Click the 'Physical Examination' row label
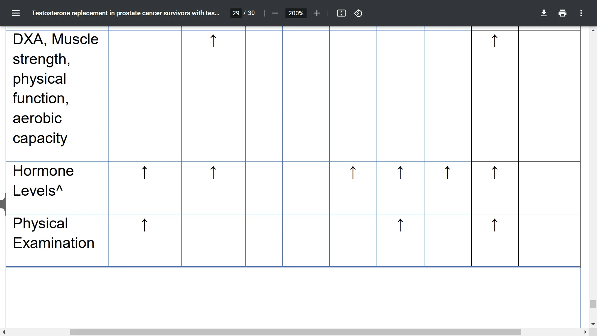 [53, 233]
